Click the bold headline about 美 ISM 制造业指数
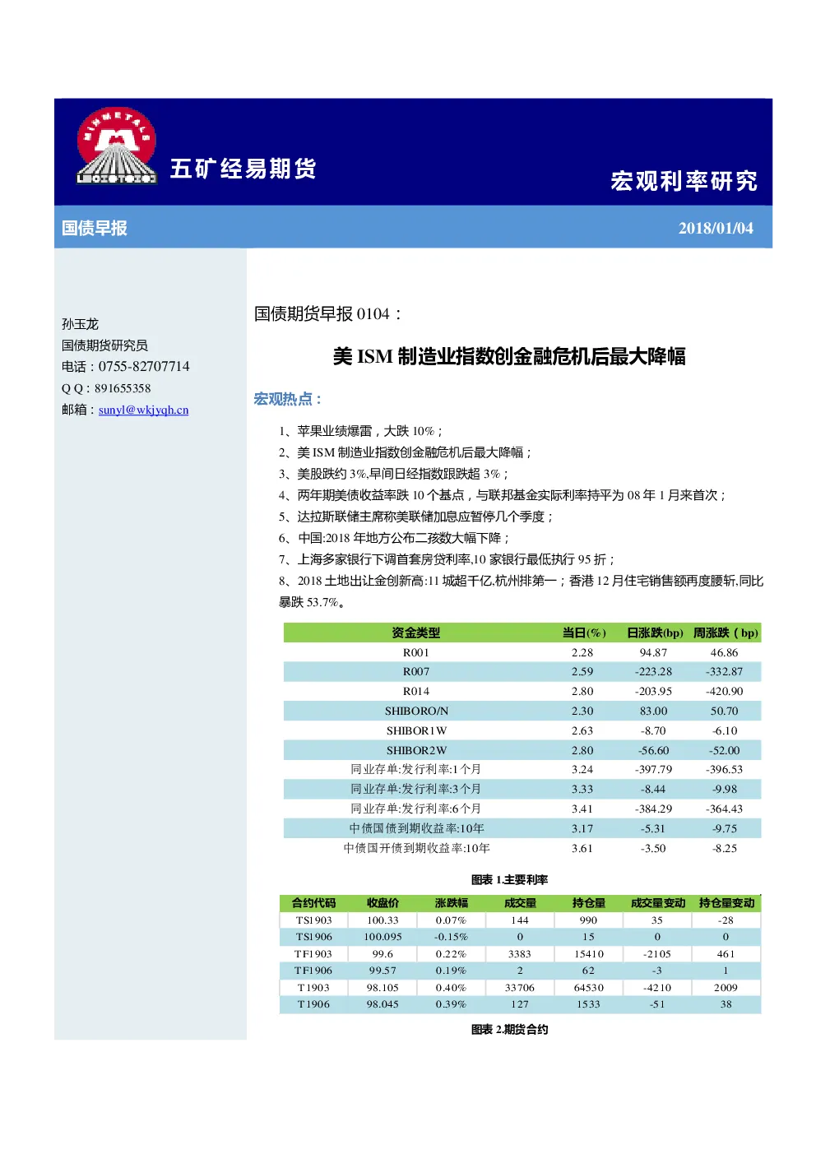Image resolution: width=816 pixels, height=1154 pixels. click(x=509, y=356)
